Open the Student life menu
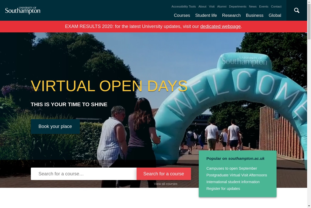This screenshot has width=311, height=208. pos(206,15)
